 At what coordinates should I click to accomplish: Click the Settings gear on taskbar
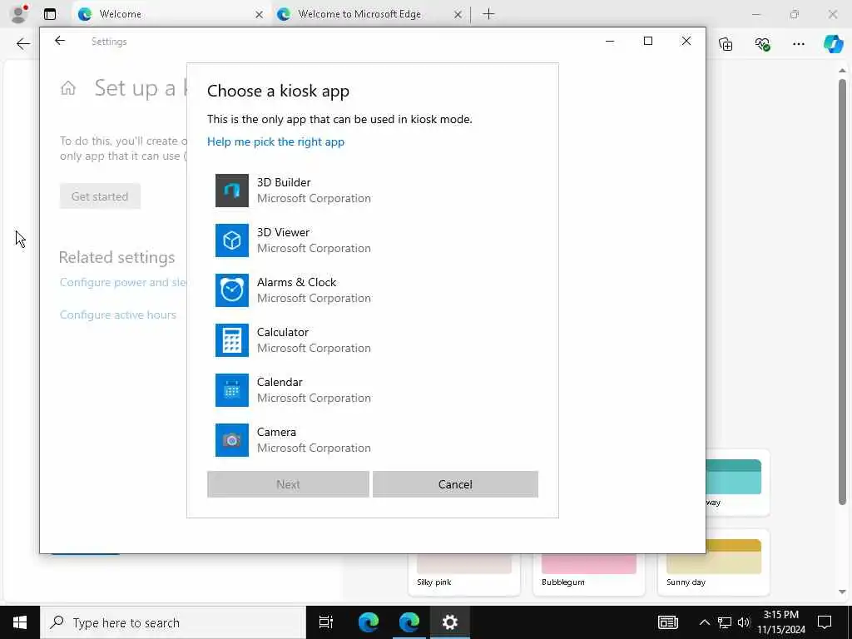pos(450,622)
